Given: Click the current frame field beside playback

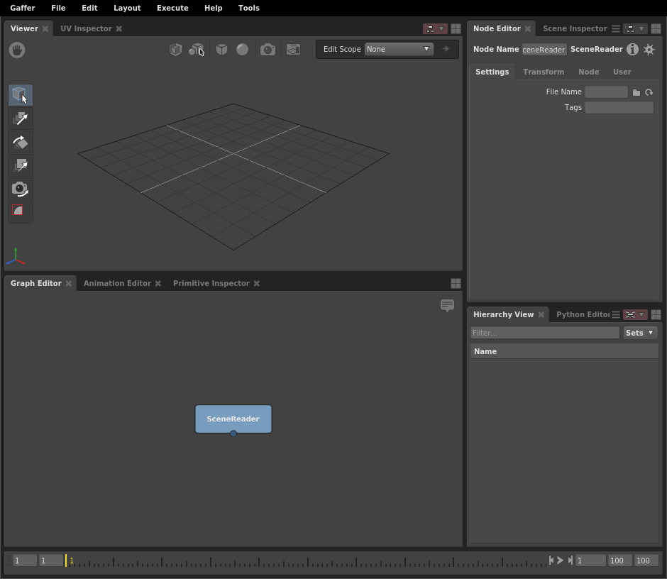Looking at the screenshot, I should pos(590,561).
